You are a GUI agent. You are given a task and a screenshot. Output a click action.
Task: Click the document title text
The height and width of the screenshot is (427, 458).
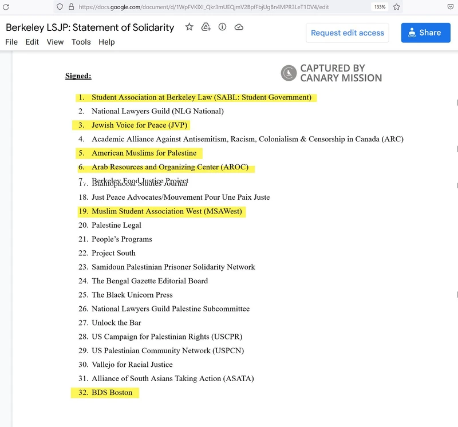[x=90, y=27]
